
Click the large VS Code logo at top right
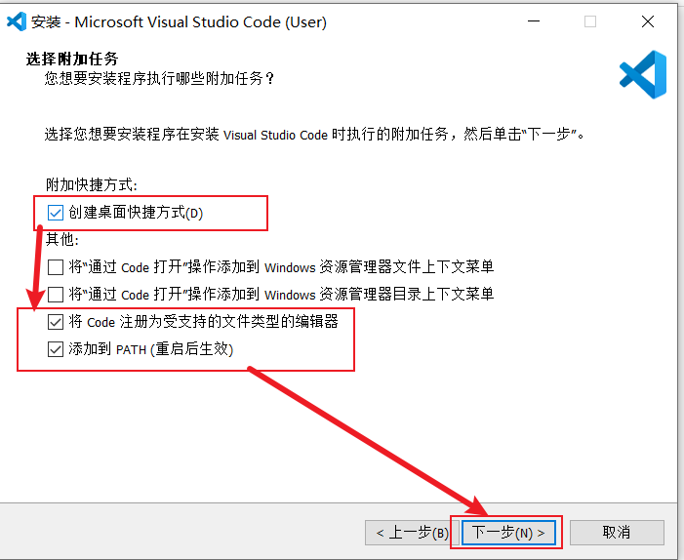point(643,74)
